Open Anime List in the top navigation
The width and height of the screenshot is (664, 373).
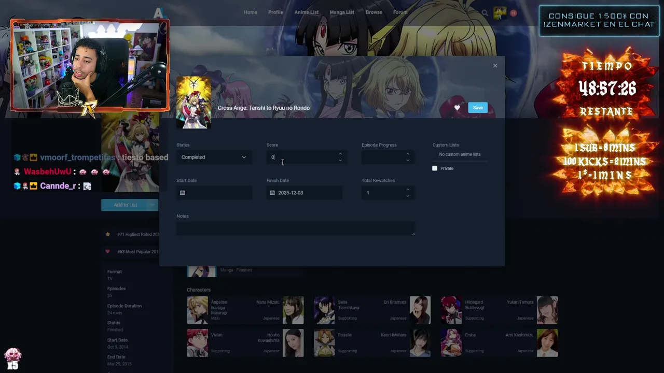pos(307,12)
